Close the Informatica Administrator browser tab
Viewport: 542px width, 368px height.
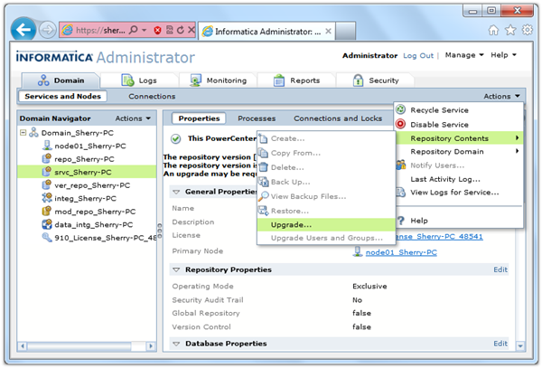click(x=329, y=31)
